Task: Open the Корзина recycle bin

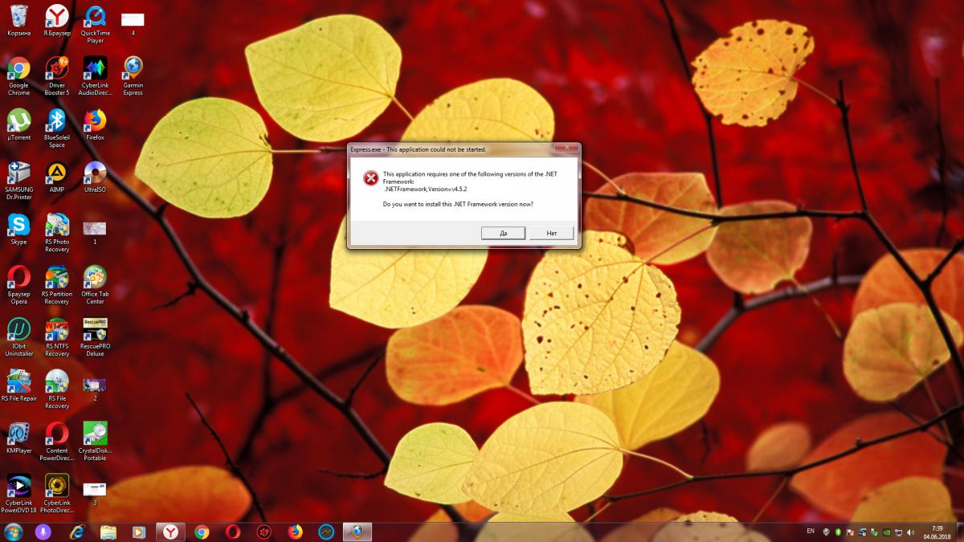Action: [x=18, y=16]
